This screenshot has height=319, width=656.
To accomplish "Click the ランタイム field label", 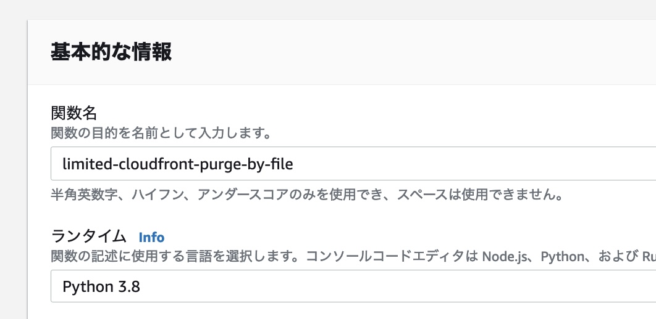I will tap(89, 236).
